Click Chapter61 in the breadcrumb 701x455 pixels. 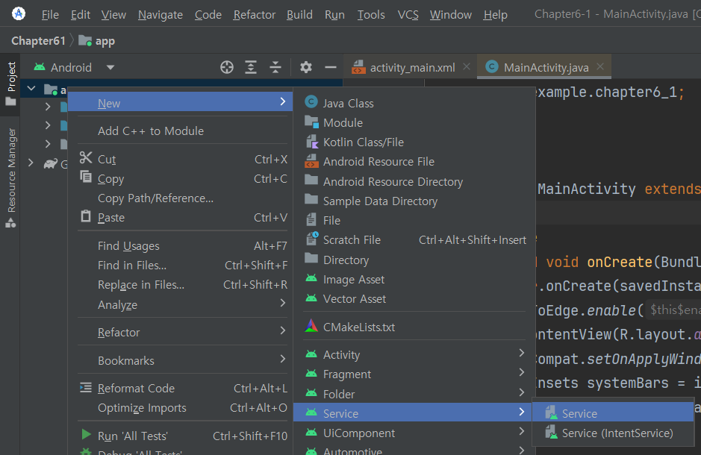pyautogui.click(x=39, y=40)
